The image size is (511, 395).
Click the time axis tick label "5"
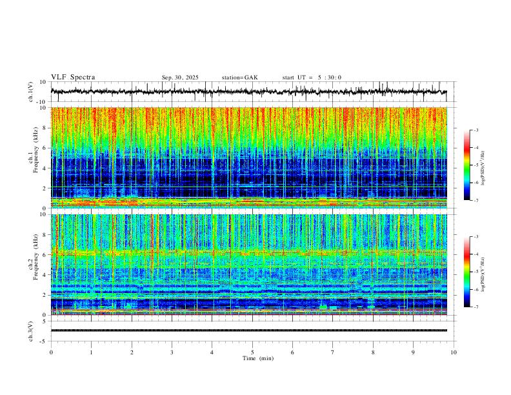click(x=252, y=352)
